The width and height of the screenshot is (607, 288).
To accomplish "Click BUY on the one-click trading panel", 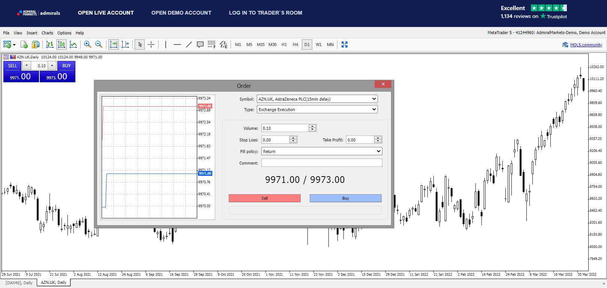I will pyautogui.click(x=66, y=65).
